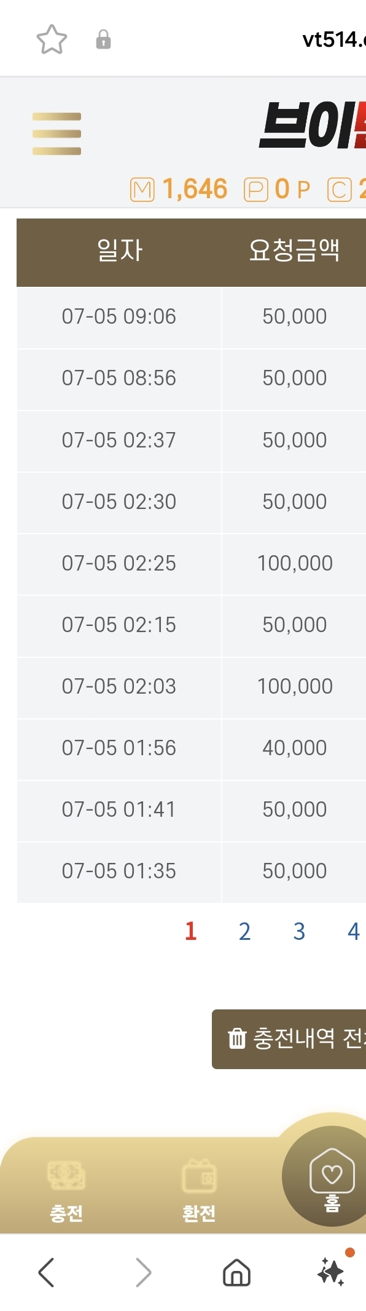Viewport: 366px width, 1311px height.
Task: Open the gold hamburger menu
Action: tap(56, 134)
